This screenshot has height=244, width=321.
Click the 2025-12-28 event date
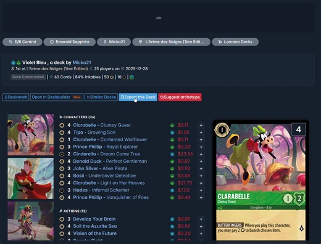click(x=136, y=68)
